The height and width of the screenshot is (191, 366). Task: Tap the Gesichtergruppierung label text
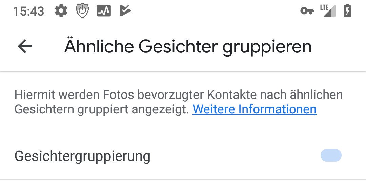pyautogui.click(x=82, y=156)
